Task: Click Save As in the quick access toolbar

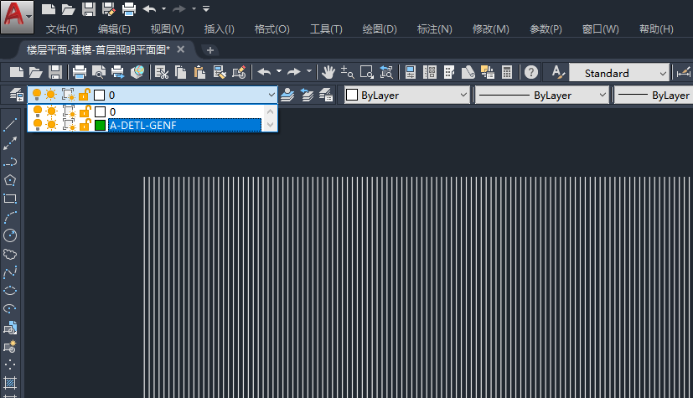Action: (108, 9)
